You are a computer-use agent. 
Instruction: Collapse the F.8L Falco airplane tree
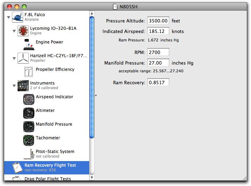click(9, 17)
